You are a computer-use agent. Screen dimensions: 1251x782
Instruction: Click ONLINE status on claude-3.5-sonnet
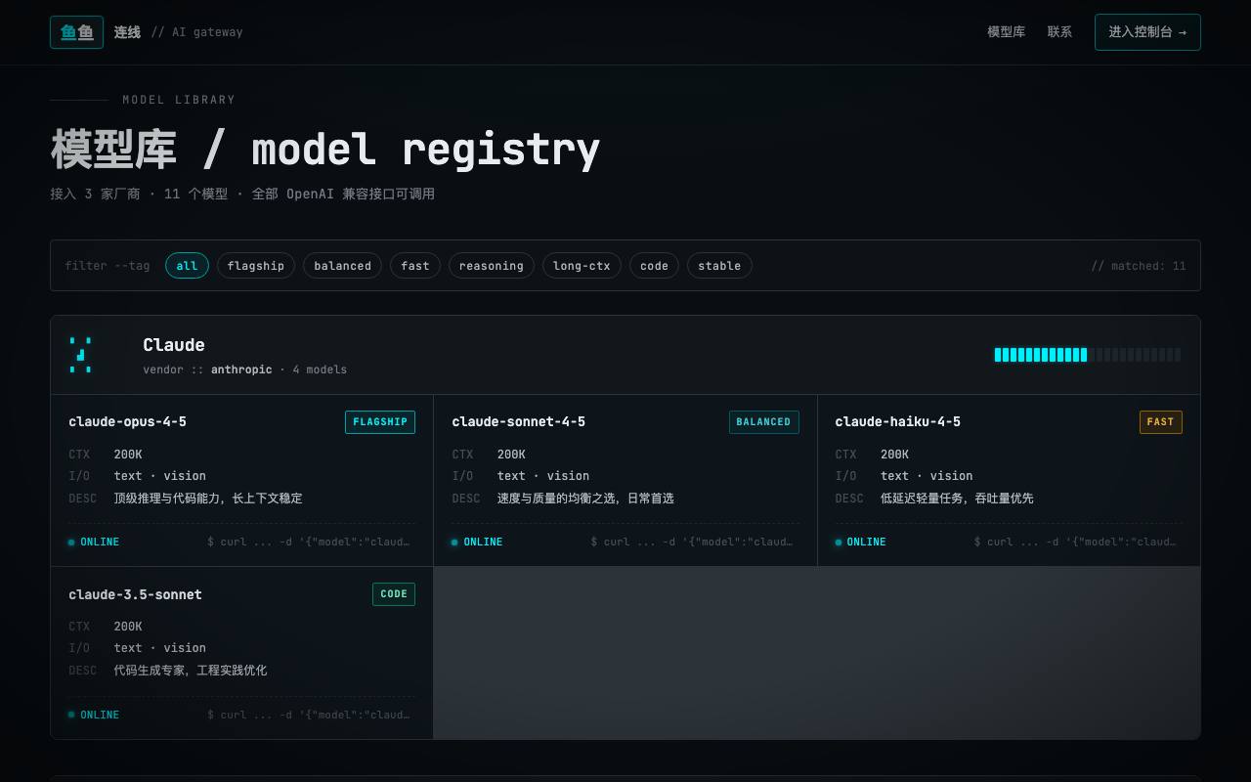(x=94, y=715)
